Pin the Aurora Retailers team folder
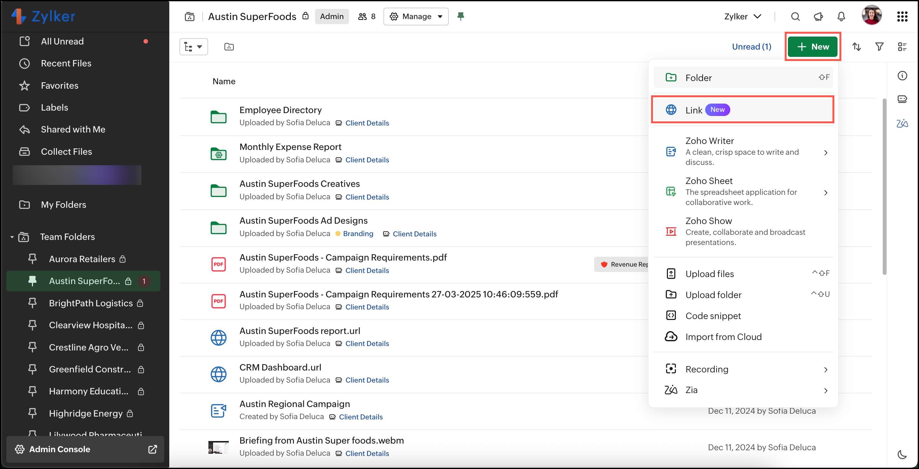 pyautogui.click(x=32, y=259)
